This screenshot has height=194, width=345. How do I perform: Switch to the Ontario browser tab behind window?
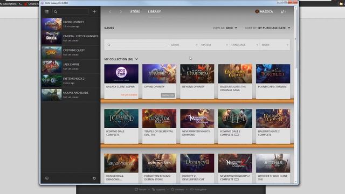(31, 4)
